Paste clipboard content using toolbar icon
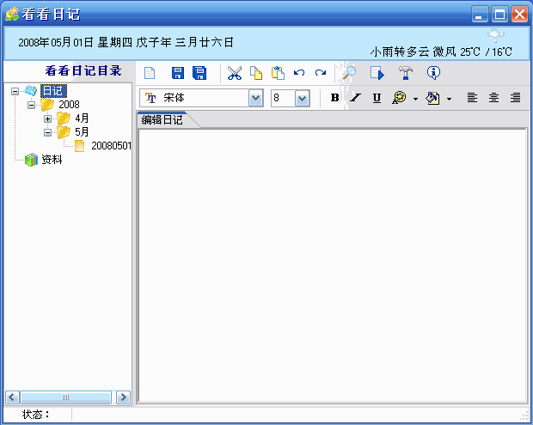533x425 pixels. coord(278,74)
